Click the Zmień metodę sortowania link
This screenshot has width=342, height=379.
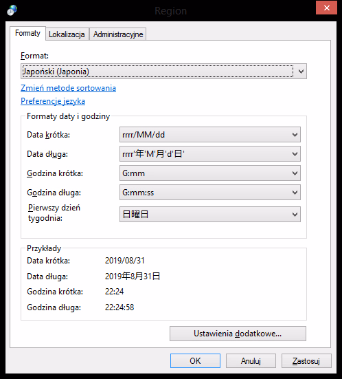[x=68, y=88]
